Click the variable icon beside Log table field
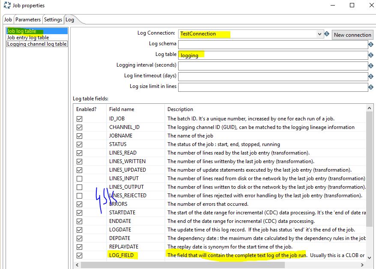This screenshot has width=376, height=269. pos(370,55)
